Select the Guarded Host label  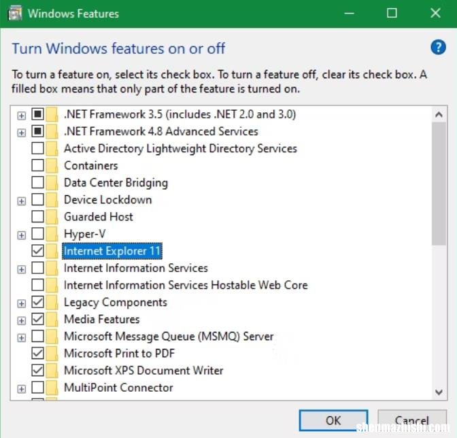99,217
